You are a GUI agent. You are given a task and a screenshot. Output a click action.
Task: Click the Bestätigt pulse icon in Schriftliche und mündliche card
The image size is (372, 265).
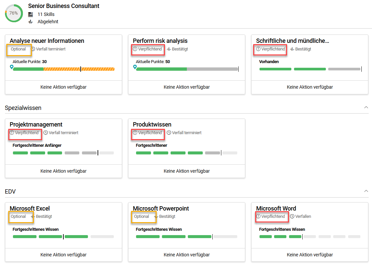(x=292, y=49)
